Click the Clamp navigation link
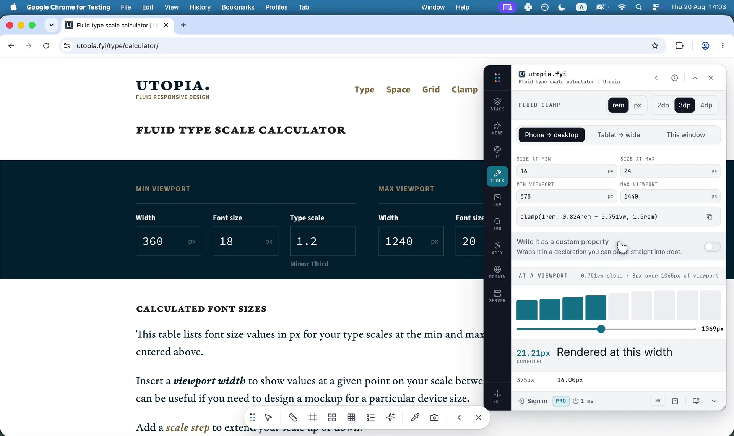This screenshot has width=734, height=436. click(x=464, y=90)
